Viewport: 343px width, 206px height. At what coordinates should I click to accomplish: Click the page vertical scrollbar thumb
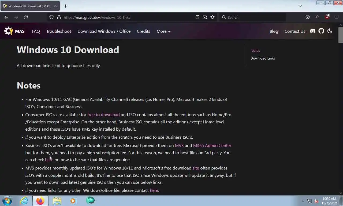341,35
